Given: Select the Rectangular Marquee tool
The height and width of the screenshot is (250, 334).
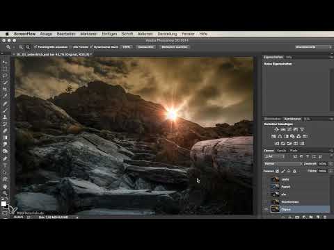Looking at the screenshot, I should point(5,69).
